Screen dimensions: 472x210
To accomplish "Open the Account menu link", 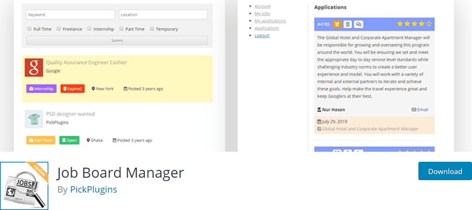I will pos(263,6).
